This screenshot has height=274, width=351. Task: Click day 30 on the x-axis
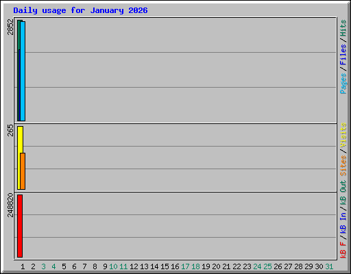(319, 266)
